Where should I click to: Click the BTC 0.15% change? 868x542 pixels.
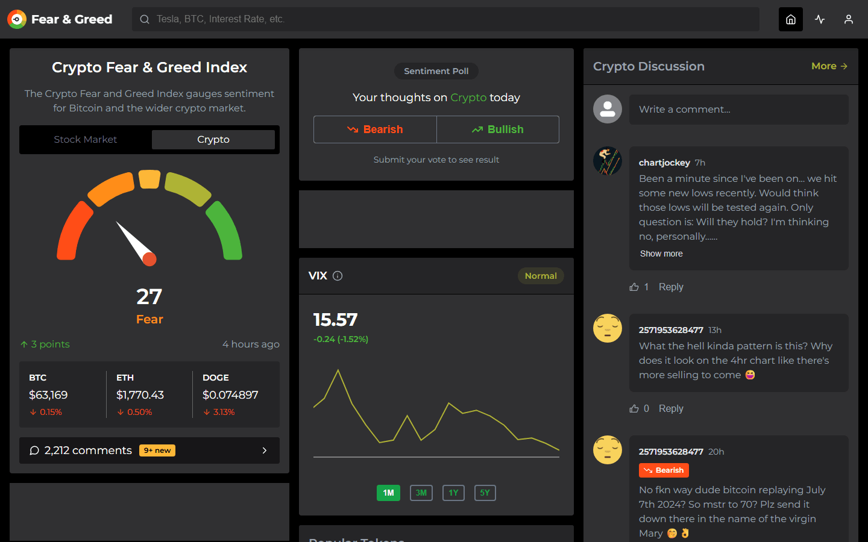[46, 413]
